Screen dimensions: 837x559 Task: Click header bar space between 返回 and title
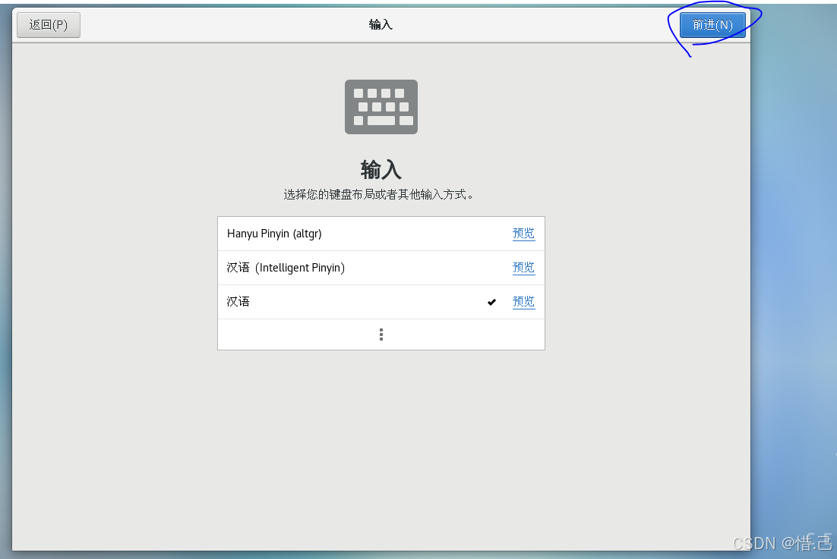coord(220,25)
